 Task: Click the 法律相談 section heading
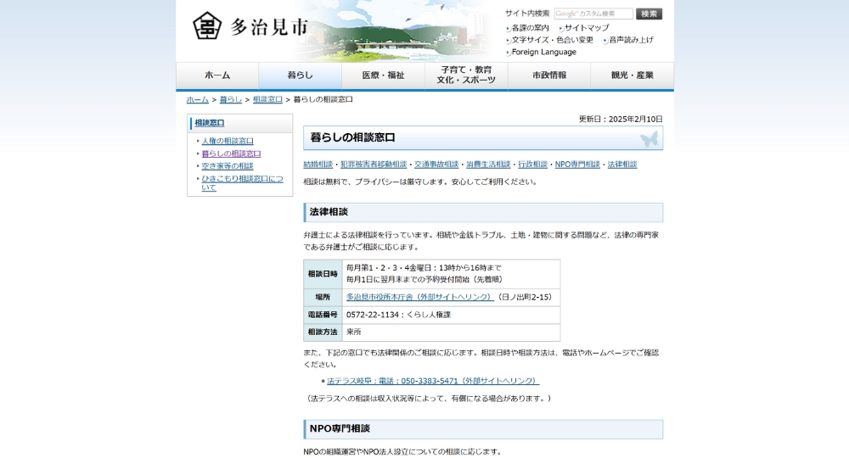(483, 213)
